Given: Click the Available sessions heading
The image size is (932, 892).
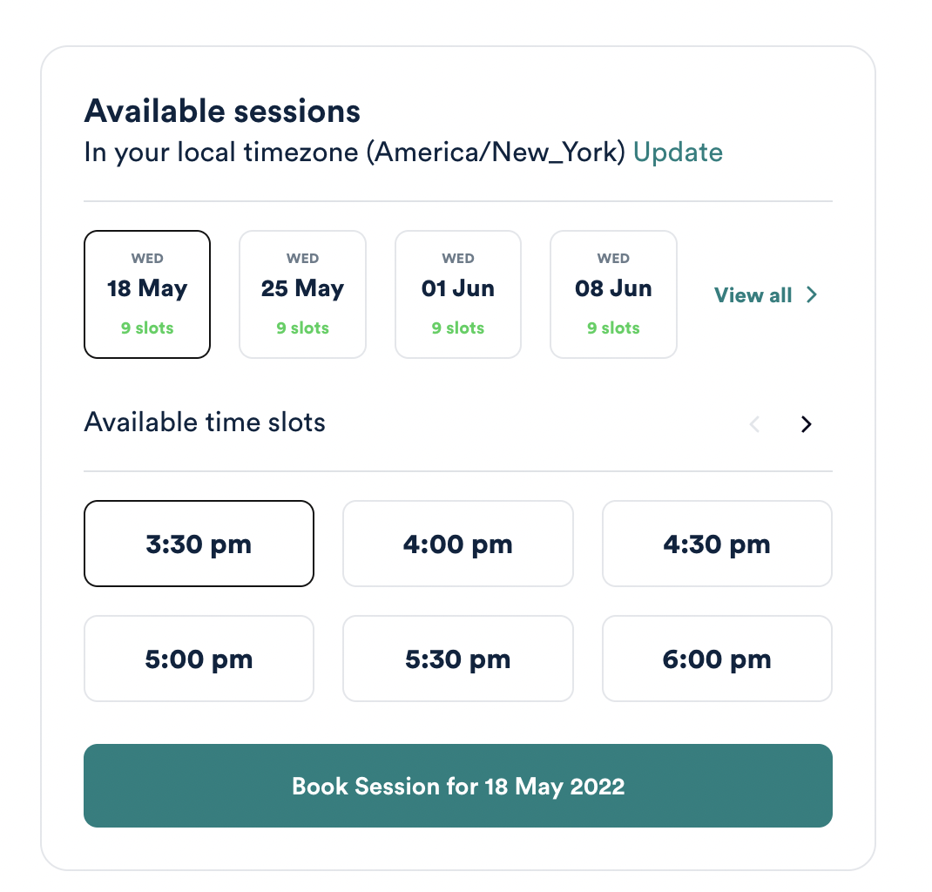Looking at the screenshot, I should click(222, 111).
